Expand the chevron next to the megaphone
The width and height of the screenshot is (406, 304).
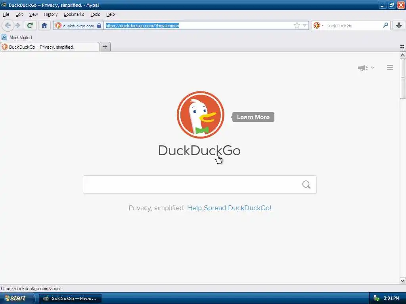(373, 67)
